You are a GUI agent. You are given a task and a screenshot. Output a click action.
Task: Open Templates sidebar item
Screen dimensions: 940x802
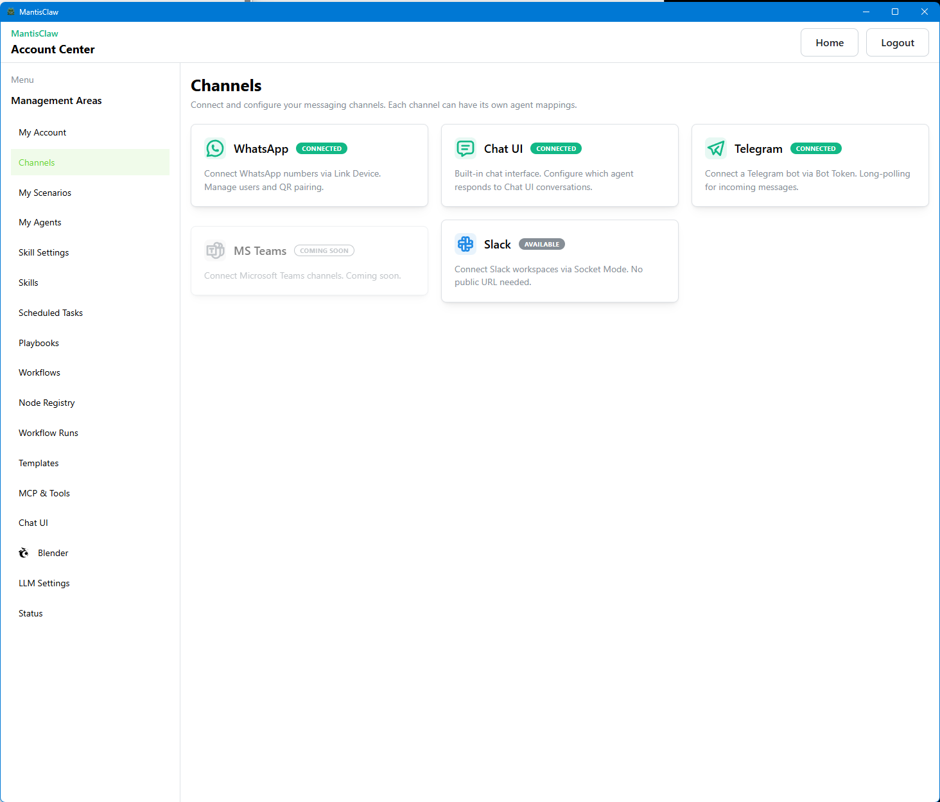coord(90,463)
